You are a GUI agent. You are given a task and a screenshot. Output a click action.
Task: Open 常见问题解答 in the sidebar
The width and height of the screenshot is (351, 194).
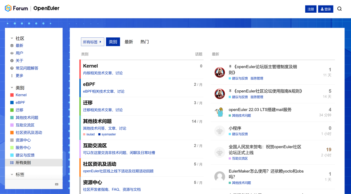pos(27,68)
